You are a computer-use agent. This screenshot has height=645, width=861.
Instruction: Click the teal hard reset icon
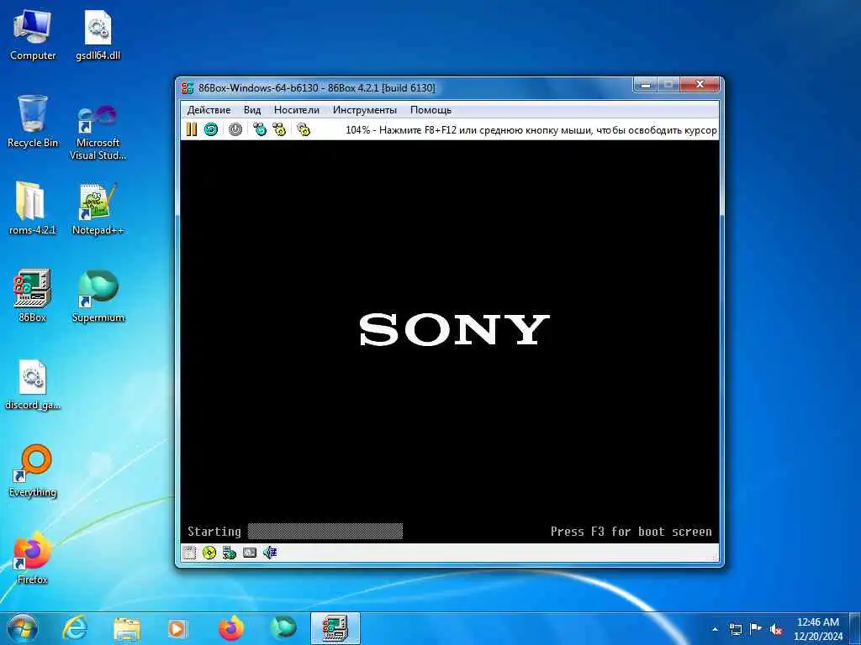click(x=211, y=129)
